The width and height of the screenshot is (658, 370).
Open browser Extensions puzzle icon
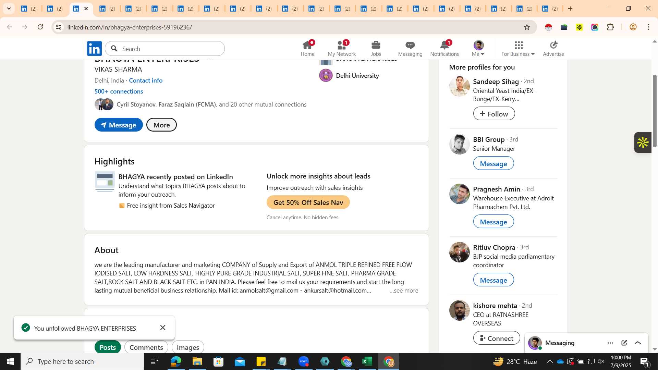(x=610, y=27)
